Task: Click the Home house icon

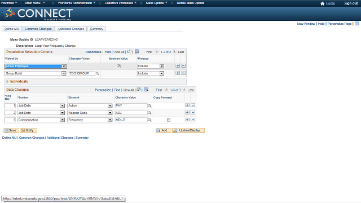Action: click(322, 3)
